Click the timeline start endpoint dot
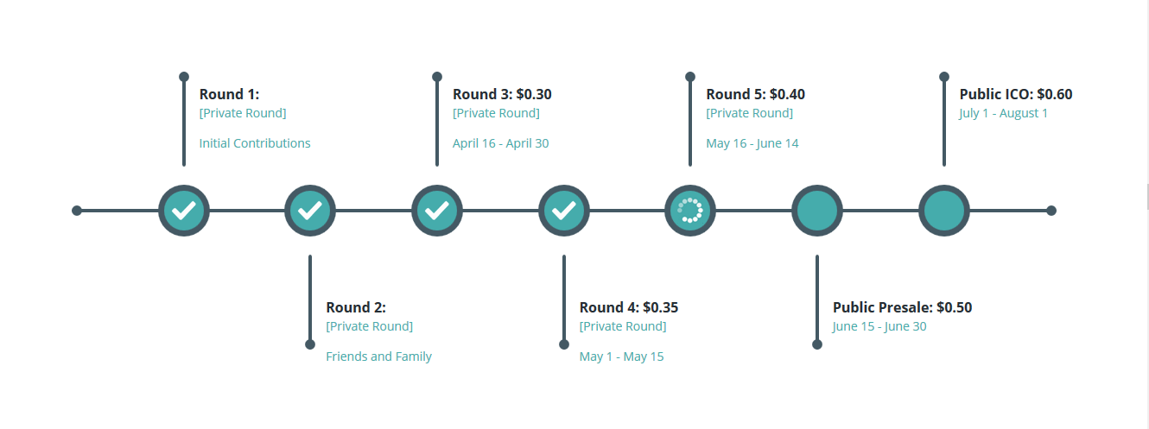1149x429 pixels. (x=77, y=211)
